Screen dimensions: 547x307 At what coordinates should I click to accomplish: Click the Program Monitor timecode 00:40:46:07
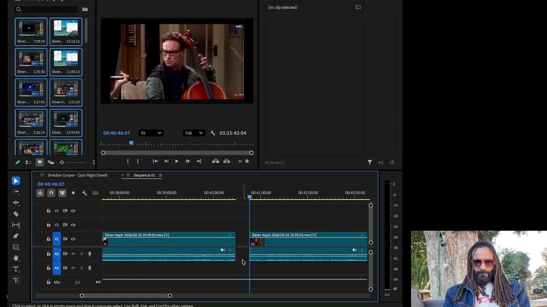pos(116,133)
